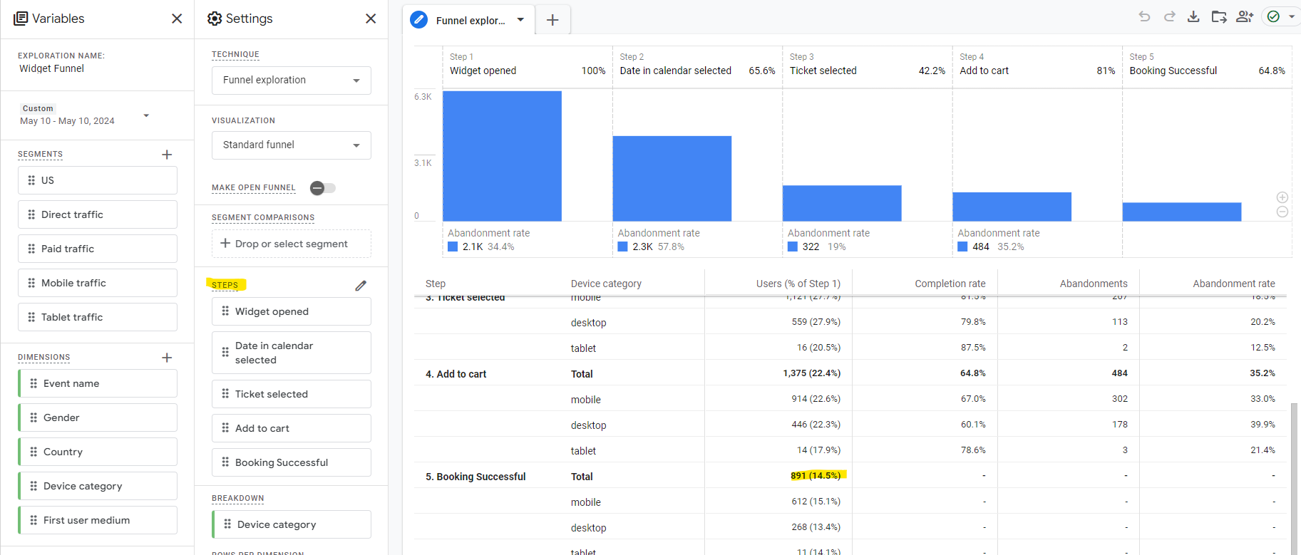
Task: Select the Funnel exploration tab
Action: (468, 20)
